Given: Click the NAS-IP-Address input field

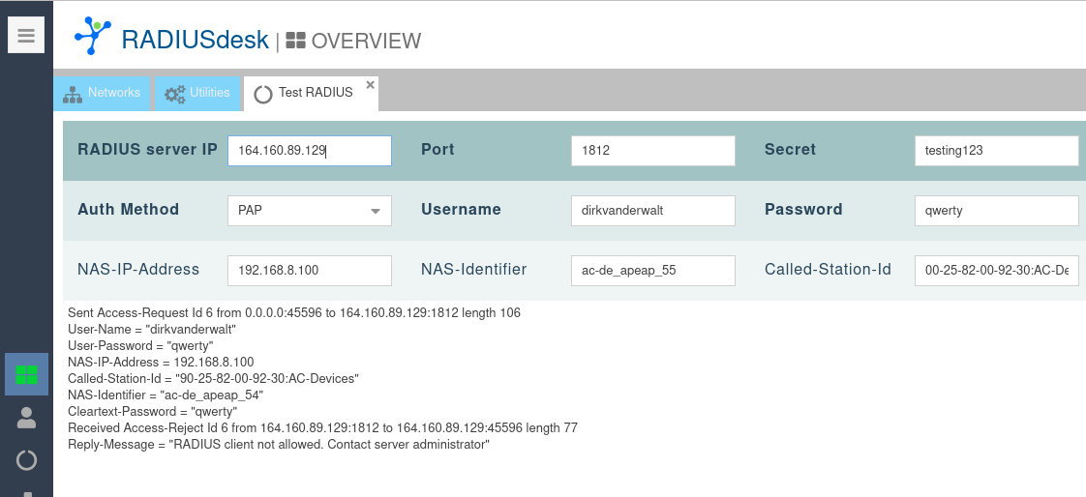Looking at the screenshot, I should click(x=310, y=271).
